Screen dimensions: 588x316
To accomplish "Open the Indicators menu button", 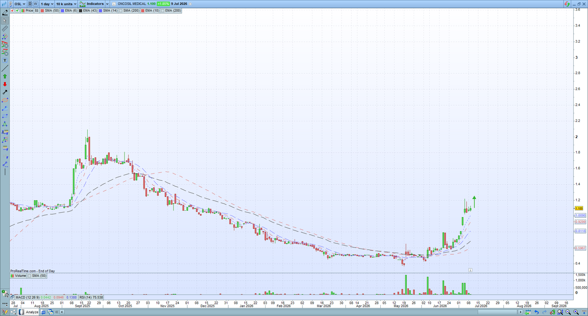I will click(x=92, y=3).
